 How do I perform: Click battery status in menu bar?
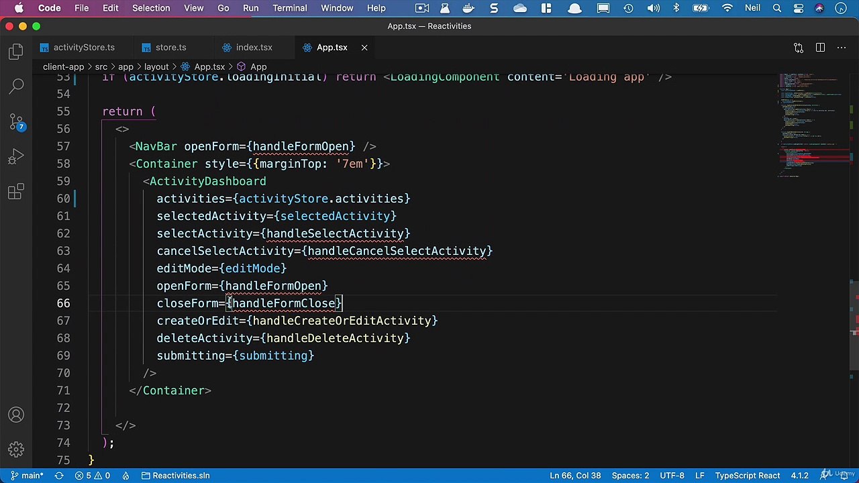pos(701,8)
